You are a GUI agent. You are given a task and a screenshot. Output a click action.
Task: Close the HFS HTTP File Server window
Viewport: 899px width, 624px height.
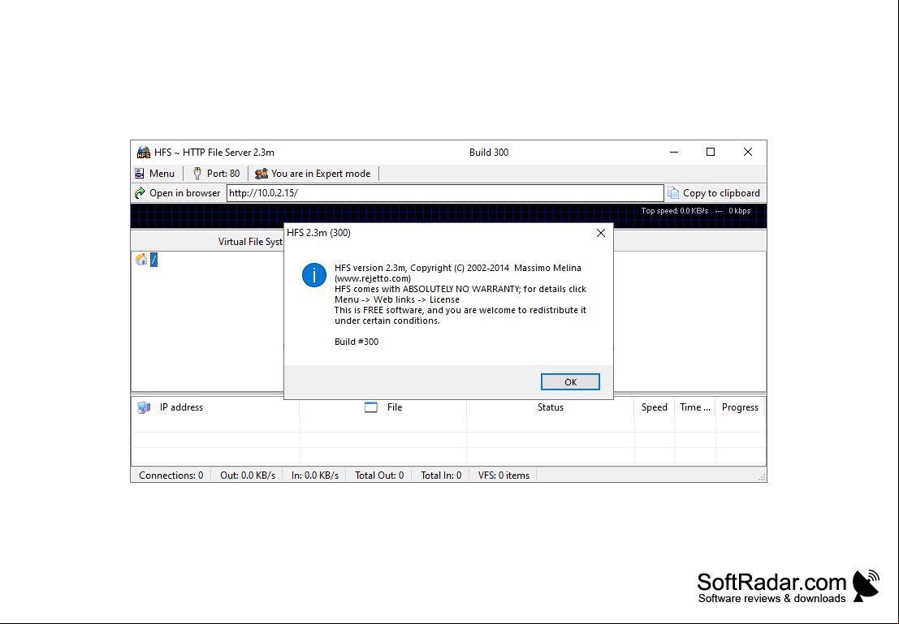(748, 152)
